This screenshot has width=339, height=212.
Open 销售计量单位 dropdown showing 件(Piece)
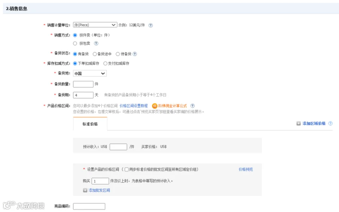click(x=95, y=25)
